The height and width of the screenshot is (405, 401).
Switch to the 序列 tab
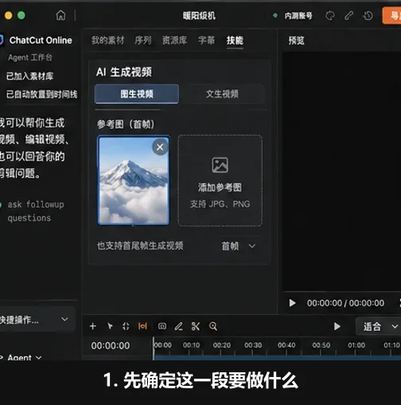point(143,41)
